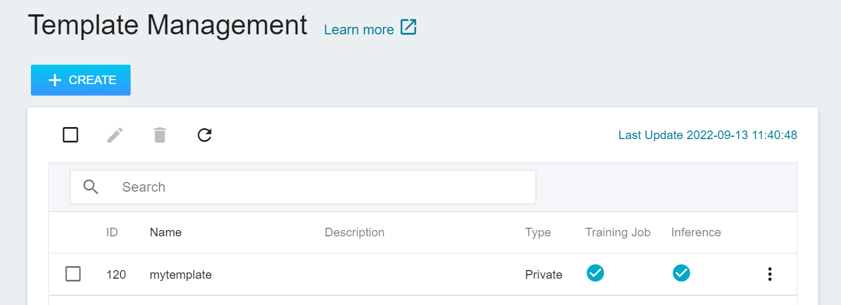
Task: Click the Training Job checkmark for mytemplate
Action: point(595,274)
